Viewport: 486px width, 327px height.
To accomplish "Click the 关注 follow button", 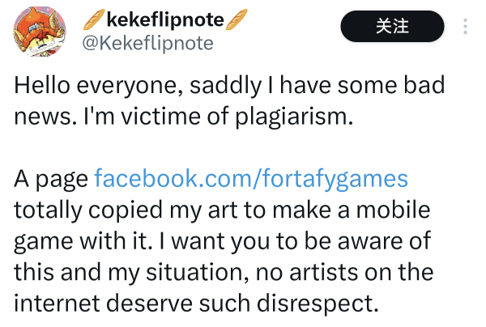I will (x=393, y=26).
